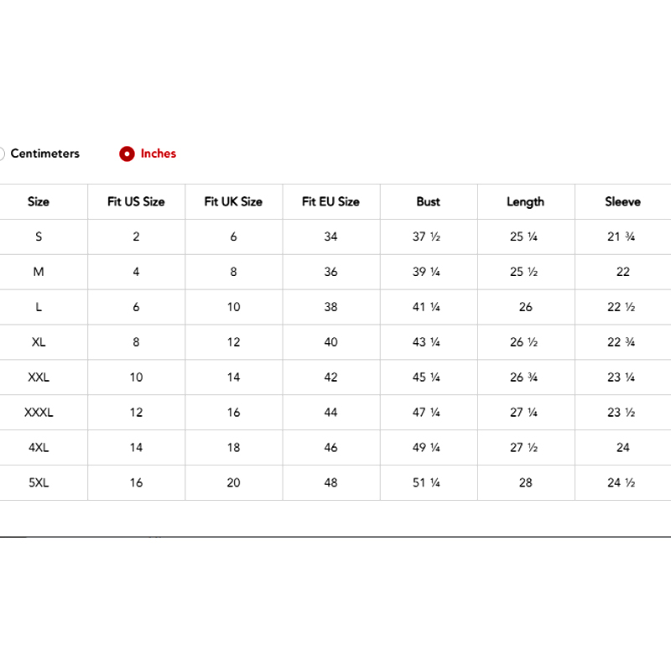This screenshot has height=671, width=671.
Task: Select the S size row label
Action: [x=39, y=237]
